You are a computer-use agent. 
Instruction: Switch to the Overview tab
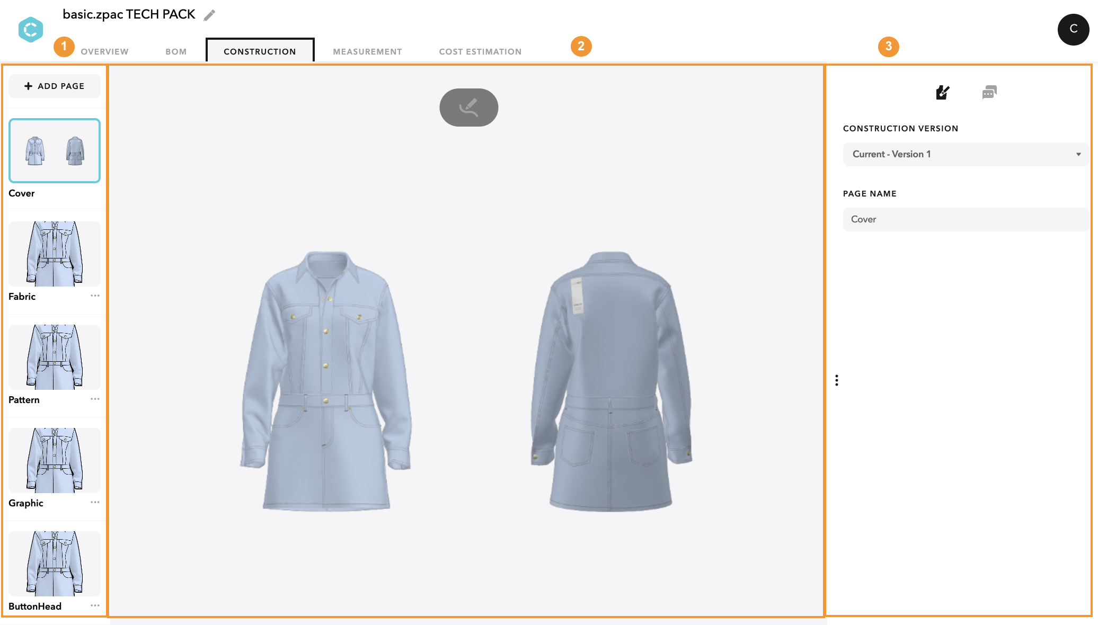(104, 51)
